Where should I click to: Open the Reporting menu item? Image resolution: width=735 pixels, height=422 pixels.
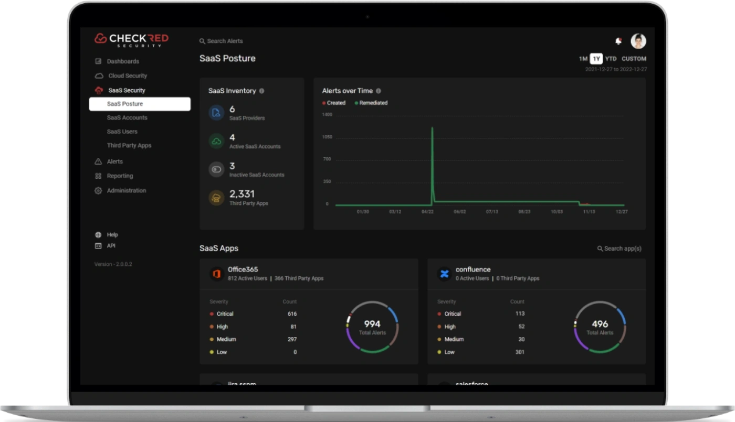tap(120, 176)
